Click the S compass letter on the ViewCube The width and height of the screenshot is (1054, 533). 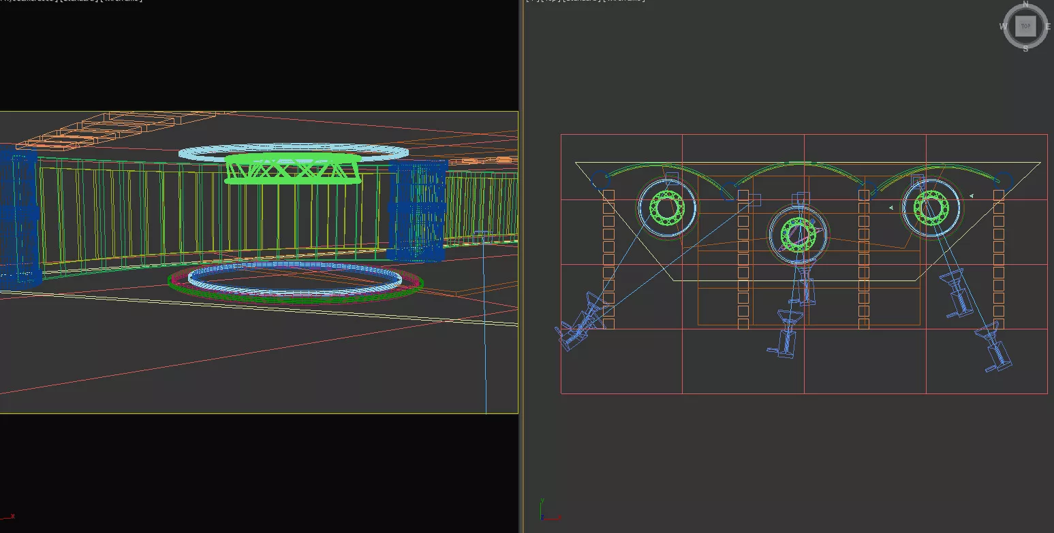point(1025,48)
